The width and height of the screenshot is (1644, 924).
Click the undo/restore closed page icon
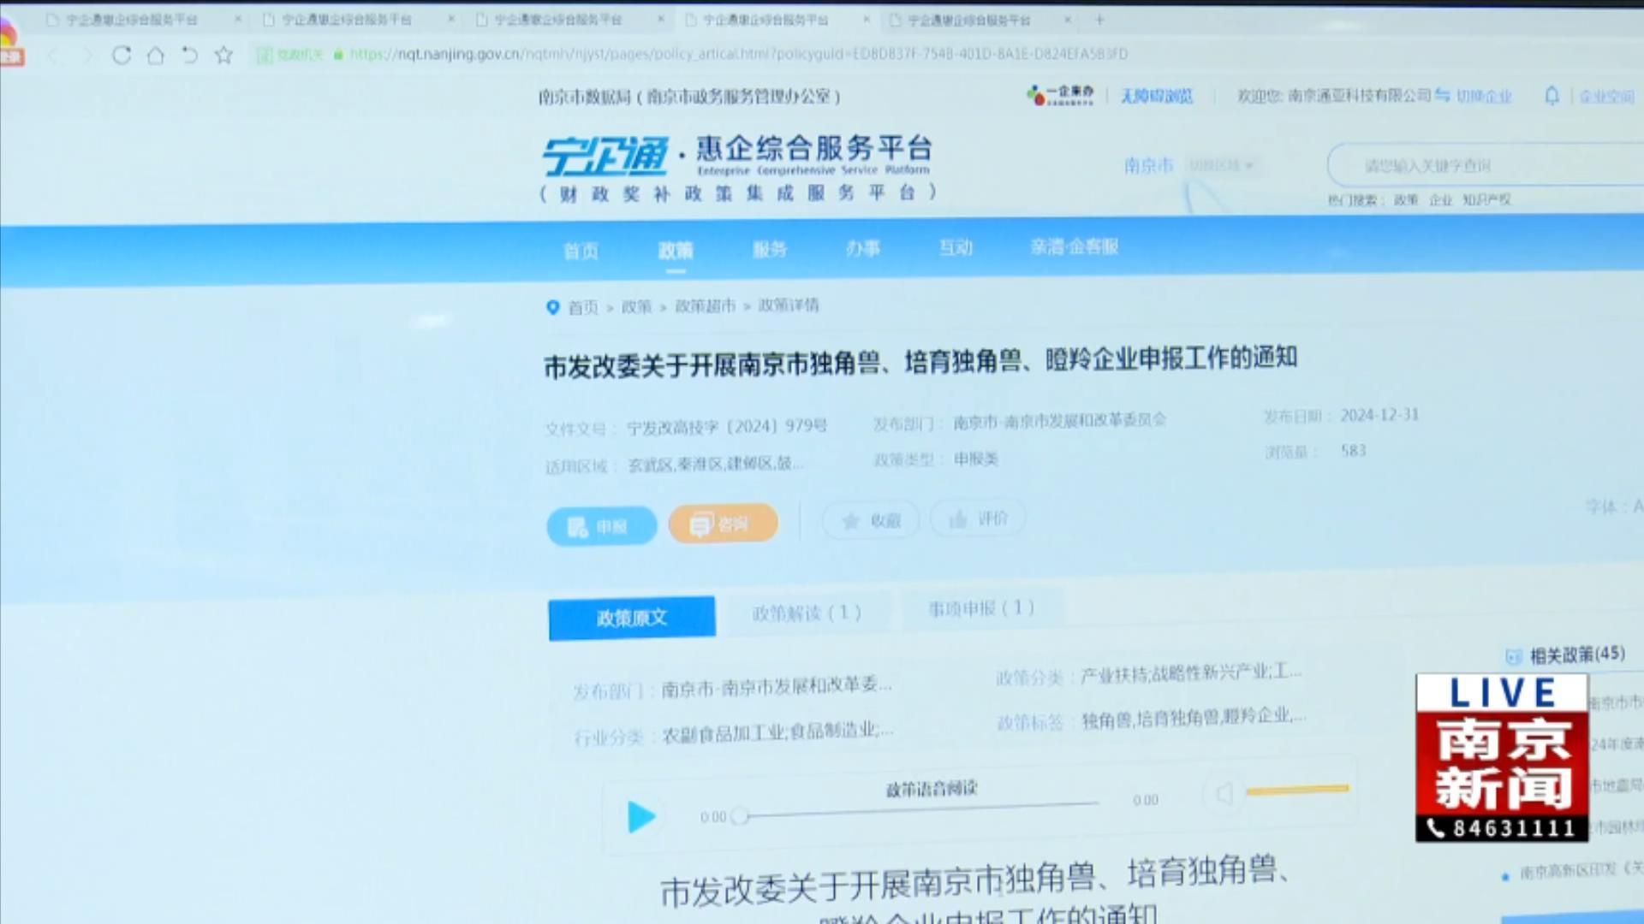click(189, 56)
